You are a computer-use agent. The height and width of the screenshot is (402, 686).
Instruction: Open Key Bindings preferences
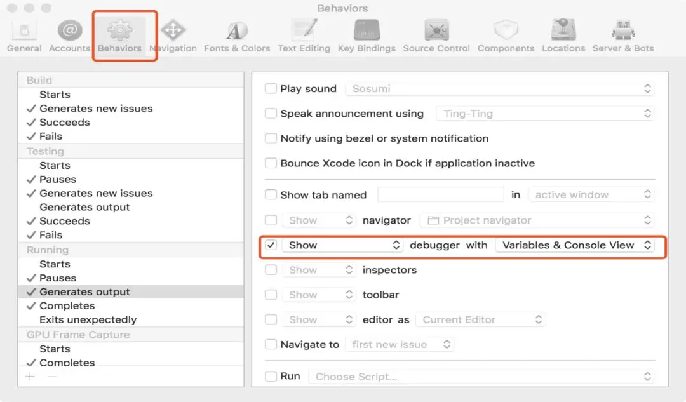tap(367, 36)
